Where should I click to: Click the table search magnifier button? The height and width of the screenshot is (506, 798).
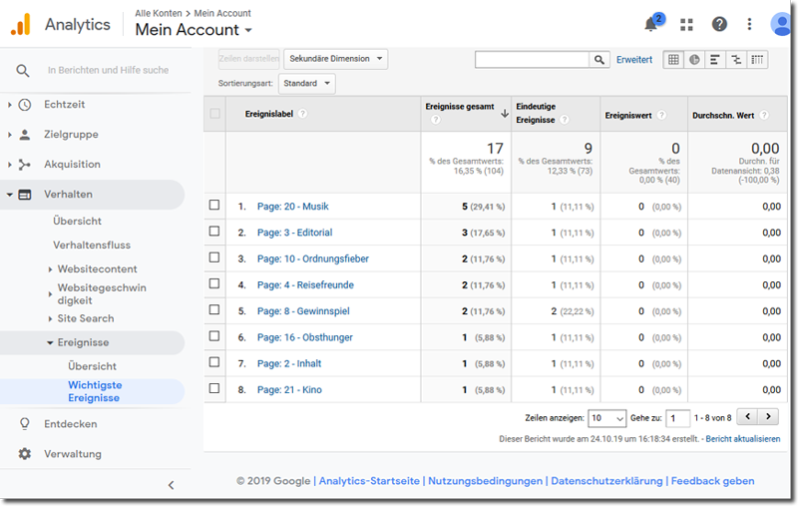click(x=599, y=60)
